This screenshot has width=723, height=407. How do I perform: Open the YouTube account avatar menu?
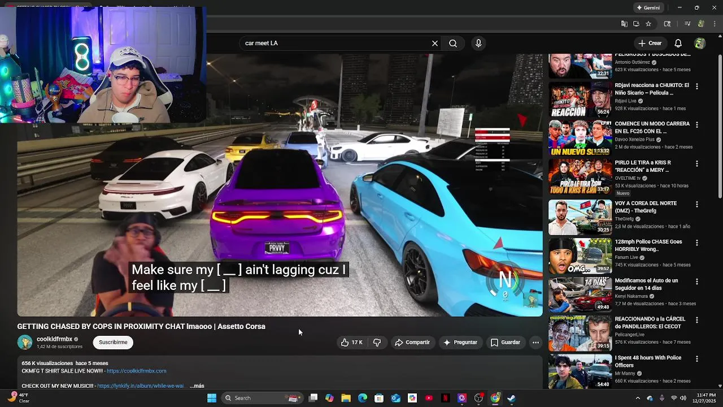coord(700,43)
